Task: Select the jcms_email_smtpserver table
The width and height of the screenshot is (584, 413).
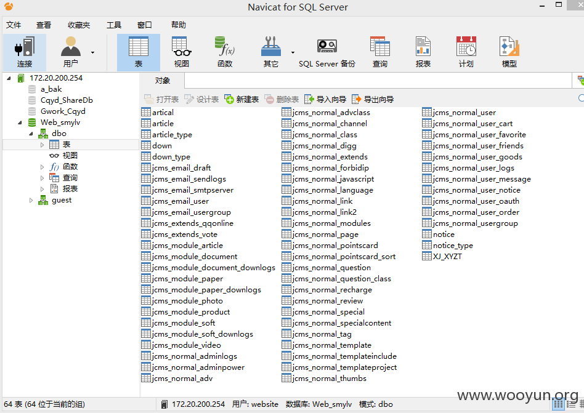Action: tap(193, 190)
